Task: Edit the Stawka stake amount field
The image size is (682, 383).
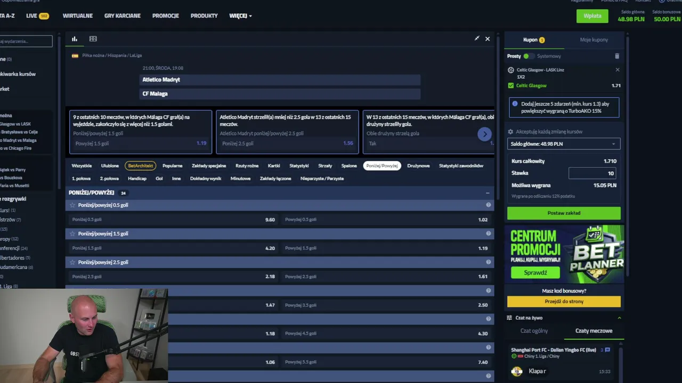Action: (x=592, y=173)
